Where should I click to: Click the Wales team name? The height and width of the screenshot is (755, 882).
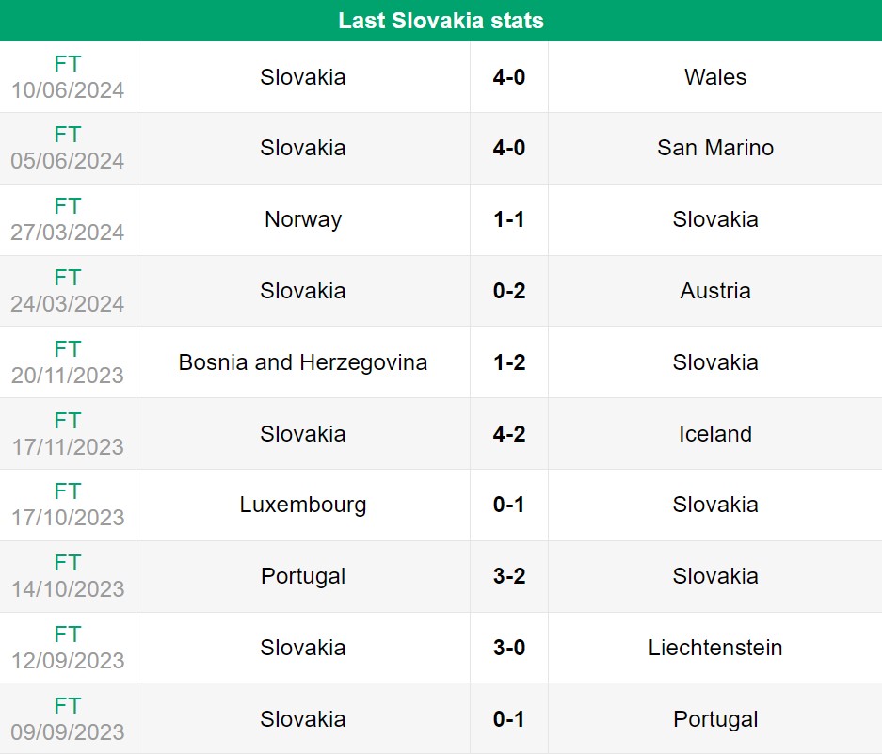[x=715, y=77]
